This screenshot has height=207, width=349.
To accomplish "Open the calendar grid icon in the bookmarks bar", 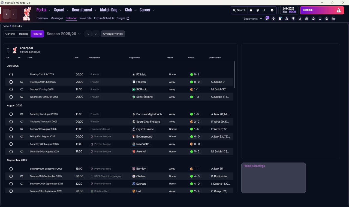I will coord(333,19).
